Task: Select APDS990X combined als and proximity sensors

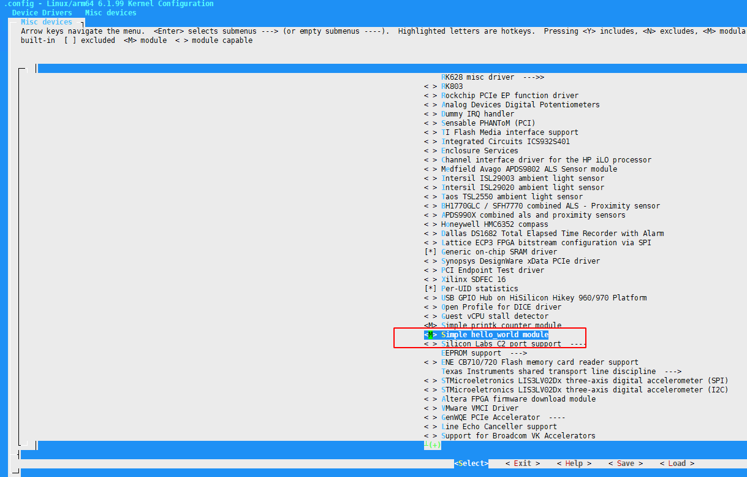Action: (x=534, y=215)
